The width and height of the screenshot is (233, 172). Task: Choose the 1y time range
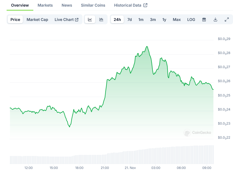tap(164, 20)
